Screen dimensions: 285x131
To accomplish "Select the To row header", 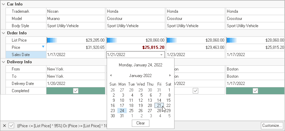I will pos(26,76).
